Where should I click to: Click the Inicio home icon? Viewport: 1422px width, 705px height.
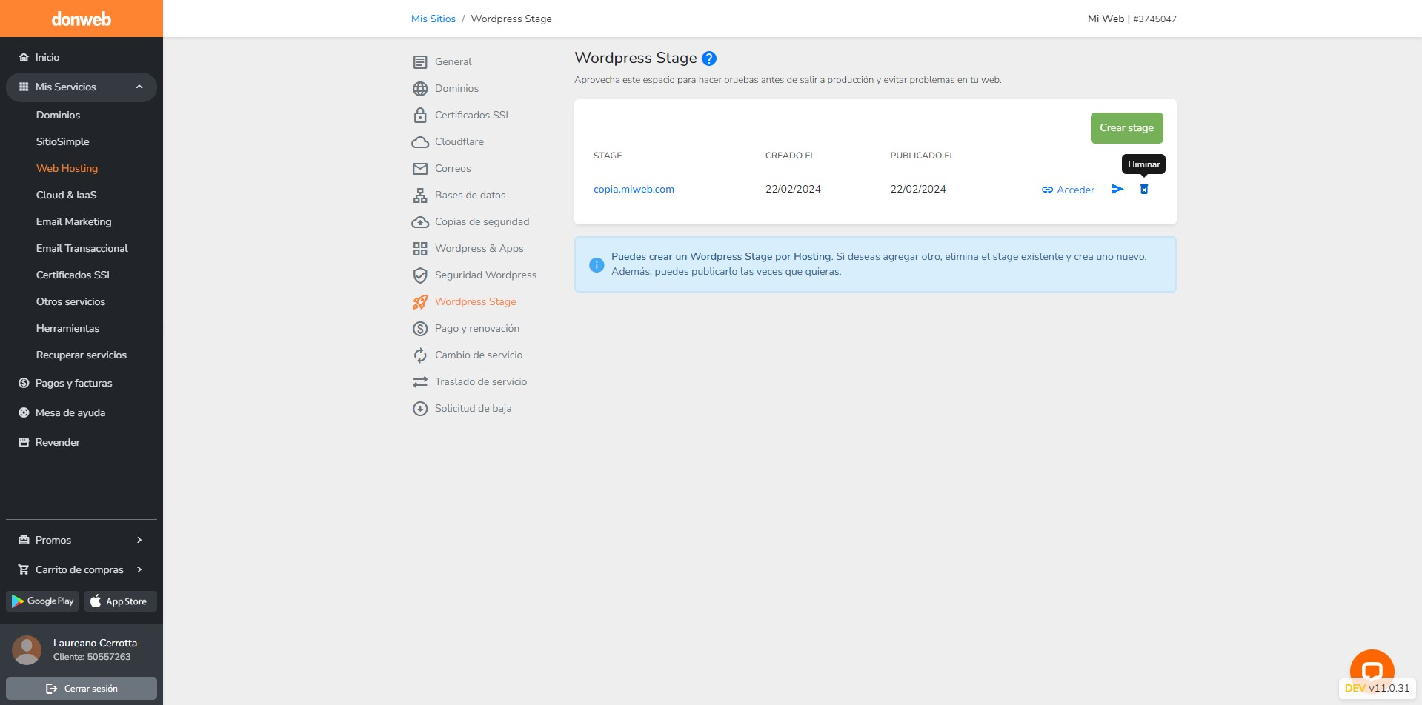24,57
